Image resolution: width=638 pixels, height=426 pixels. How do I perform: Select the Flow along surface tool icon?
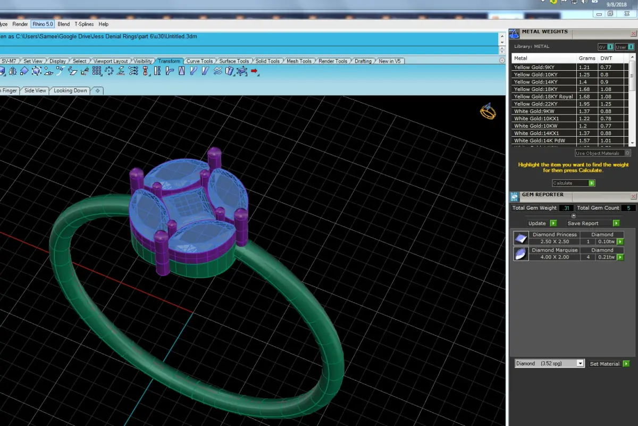tap(230, 71)
